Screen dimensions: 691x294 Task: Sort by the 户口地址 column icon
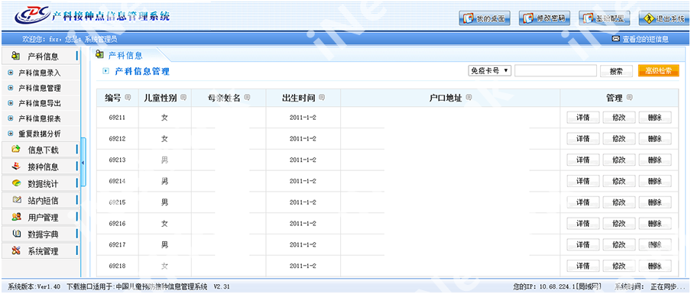[469, 97]
